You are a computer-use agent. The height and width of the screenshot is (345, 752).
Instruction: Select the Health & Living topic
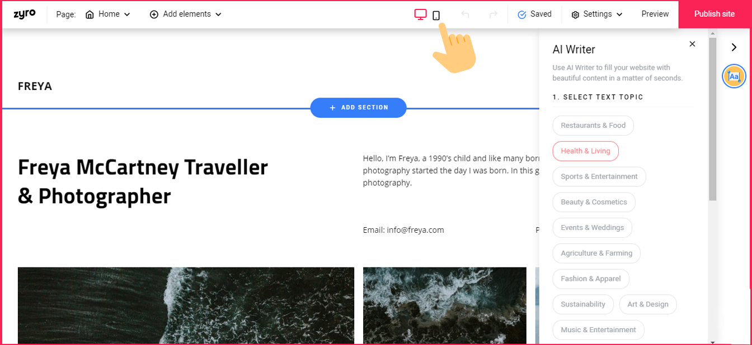point(585,151)
